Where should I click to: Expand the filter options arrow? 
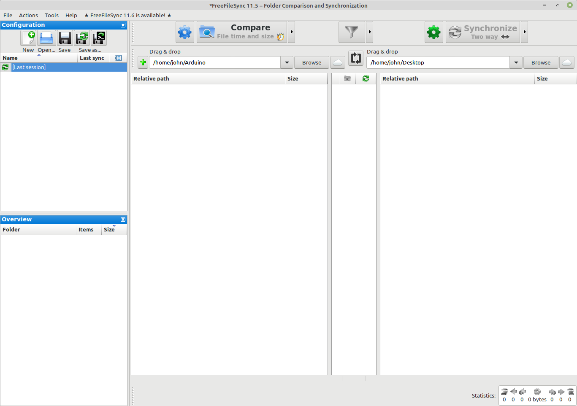[x=370, y=32]
